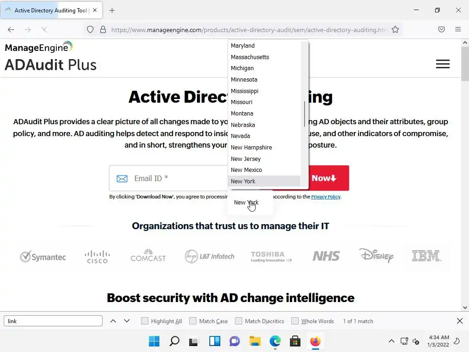Open the Privacy Policy link
This screenshot has width=469, height=352.
(x=326, y=197)
